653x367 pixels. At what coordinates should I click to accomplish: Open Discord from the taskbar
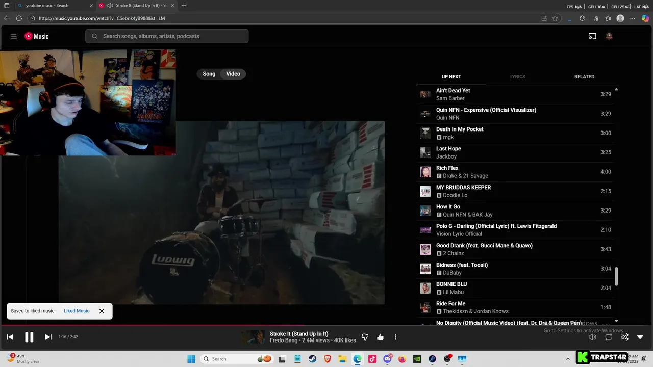pyautogui.click(x=388, y=359)
